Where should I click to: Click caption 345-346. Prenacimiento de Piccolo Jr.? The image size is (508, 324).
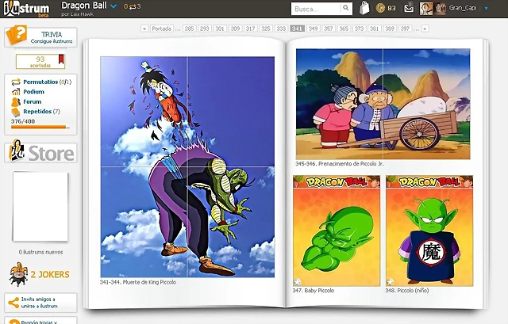pos(340,164)
